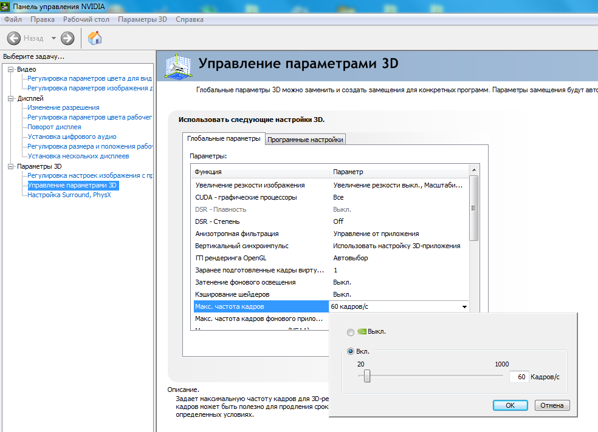Image resolution: width=598 pixels, height=432 pixels.
Task: Select Макс. частота кадров фонового приложения row
Action: 261,319
